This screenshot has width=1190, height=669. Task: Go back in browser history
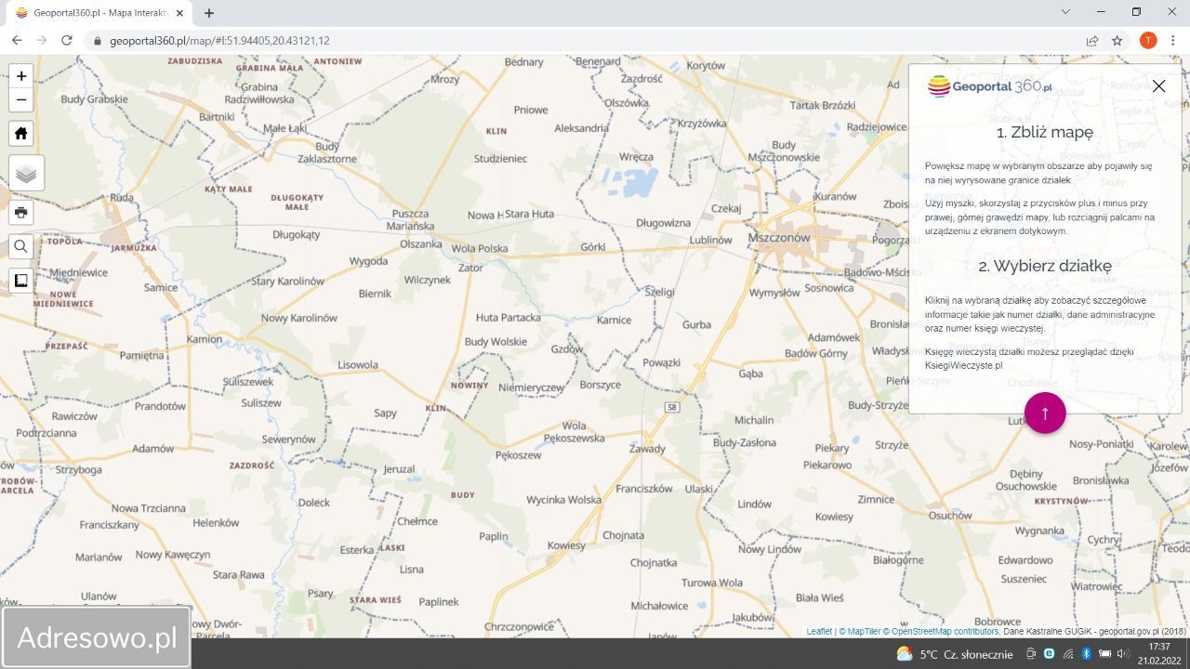(17, 41)
